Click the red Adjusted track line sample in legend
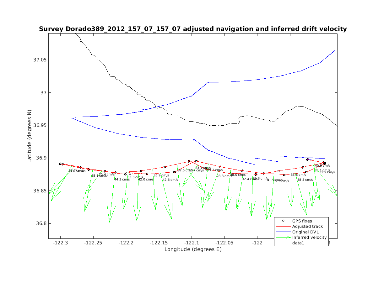 pyautogui.click(x=283, y=226)
